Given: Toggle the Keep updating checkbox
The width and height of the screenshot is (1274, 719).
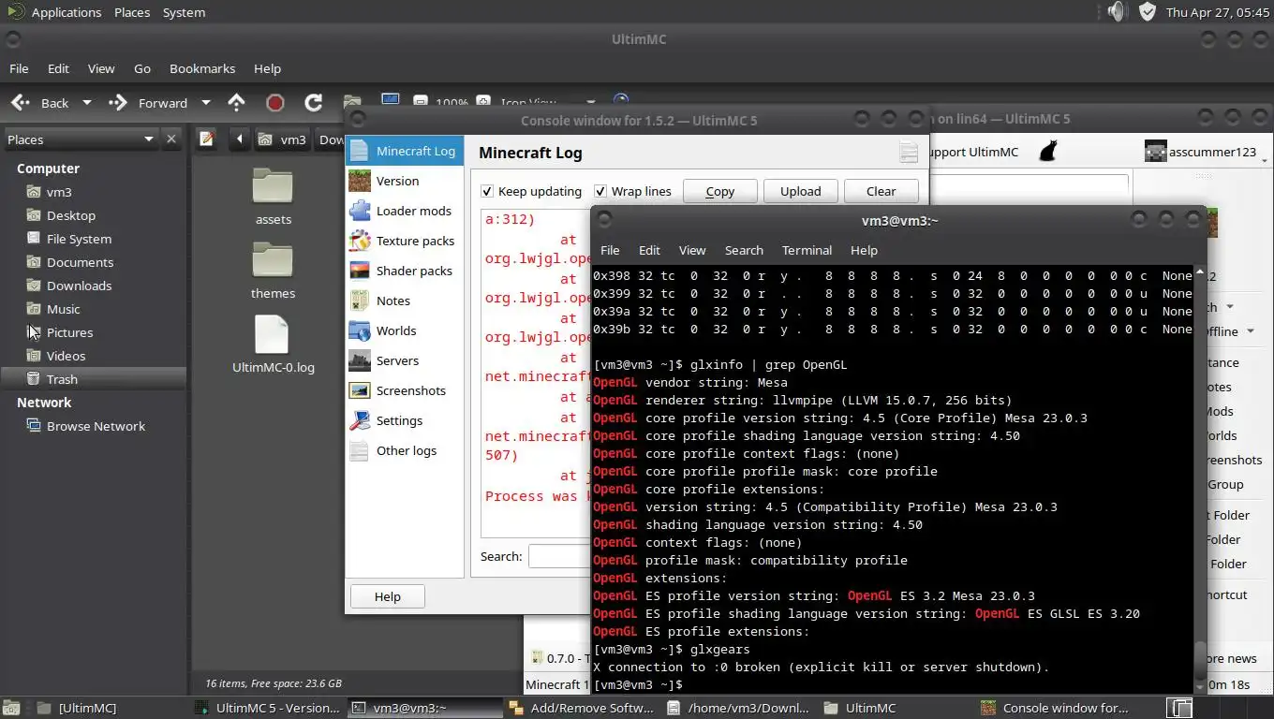Looking at the screenshot, I should point(487,191).
